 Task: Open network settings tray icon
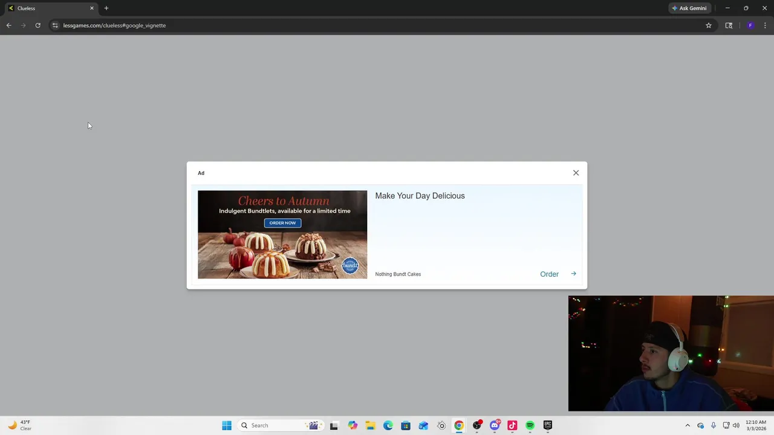click(726, 425)
